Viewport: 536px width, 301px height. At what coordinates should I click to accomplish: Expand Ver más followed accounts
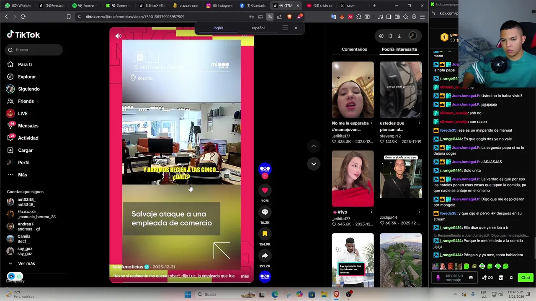26,263
